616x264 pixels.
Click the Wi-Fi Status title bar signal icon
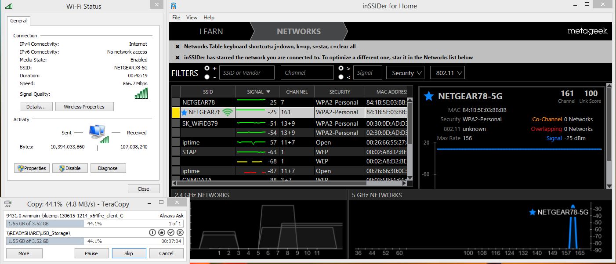[x=9, y=6]
